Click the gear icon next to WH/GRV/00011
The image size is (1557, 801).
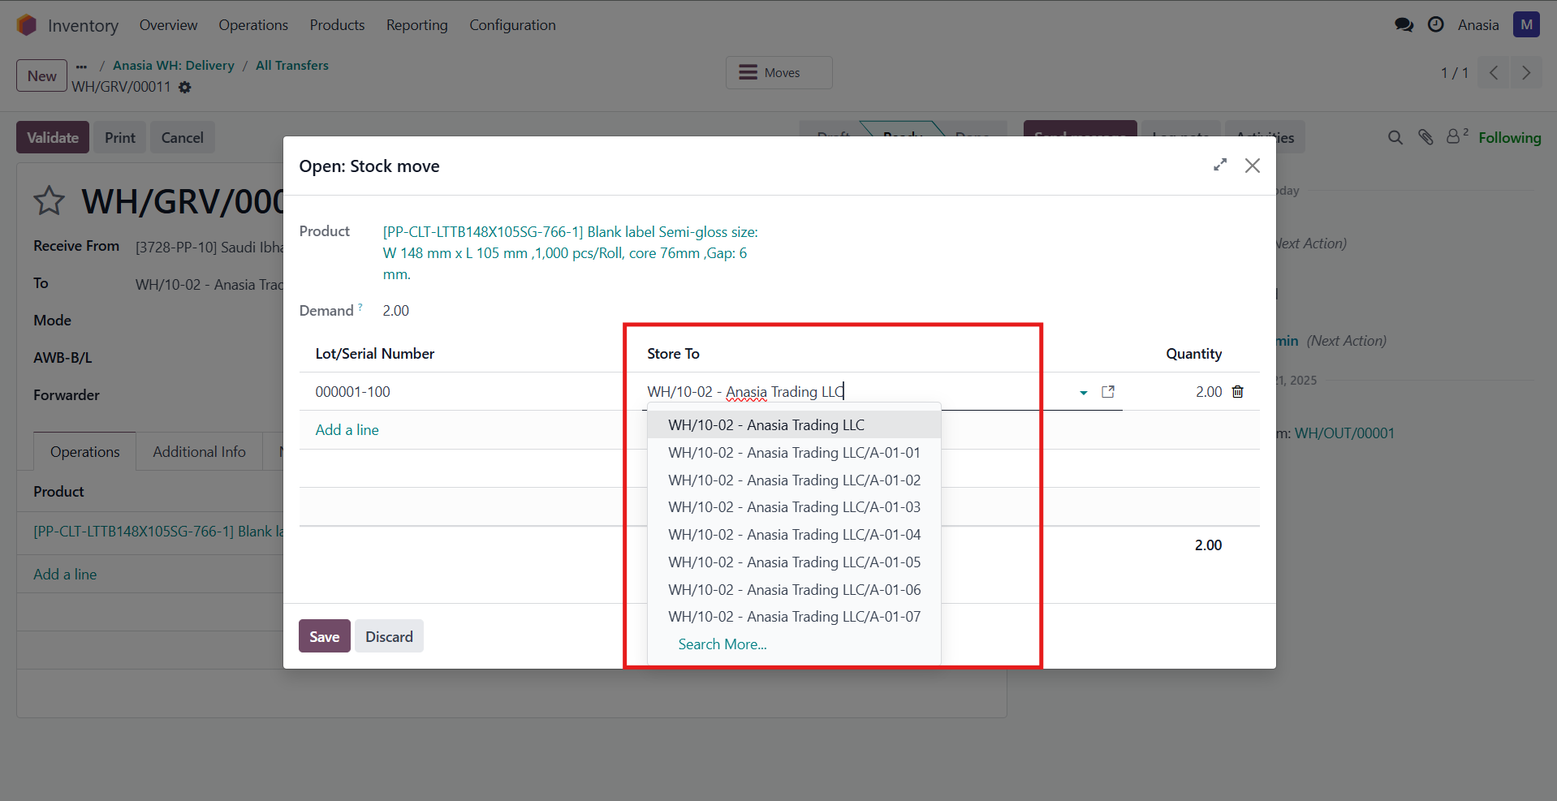[x=185, y=87]
